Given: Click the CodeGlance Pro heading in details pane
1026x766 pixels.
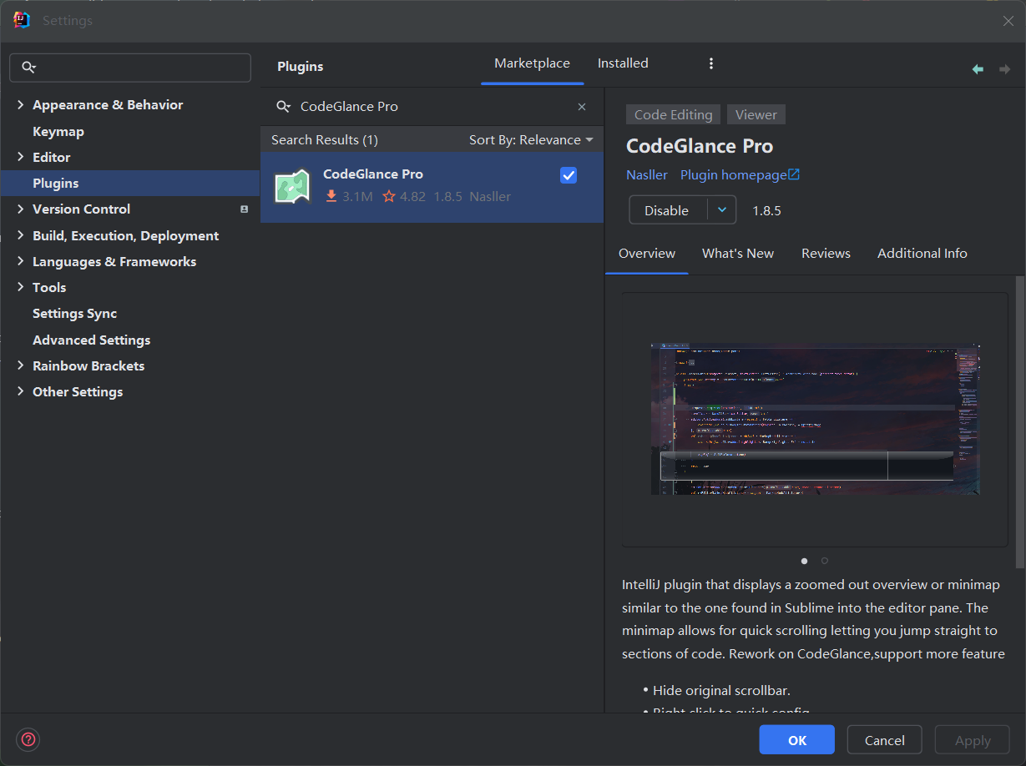Looking at the screenshot, I should (700, 146).
